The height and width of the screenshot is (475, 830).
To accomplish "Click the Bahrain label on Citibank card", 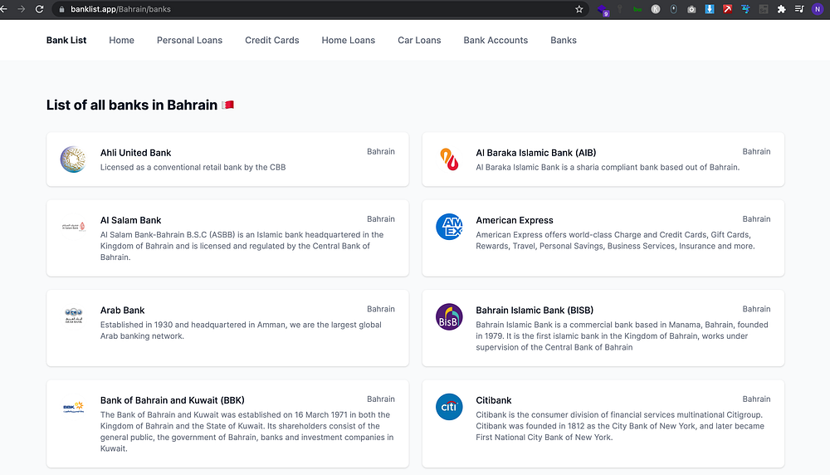I will 756,399.
